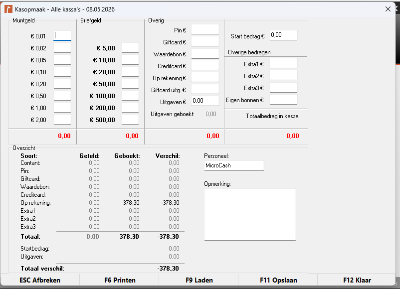Click the red Totaalbedrag in kassa 0,00
The width and height of the screenshot is (400, 289).
(x=293, y=136)
